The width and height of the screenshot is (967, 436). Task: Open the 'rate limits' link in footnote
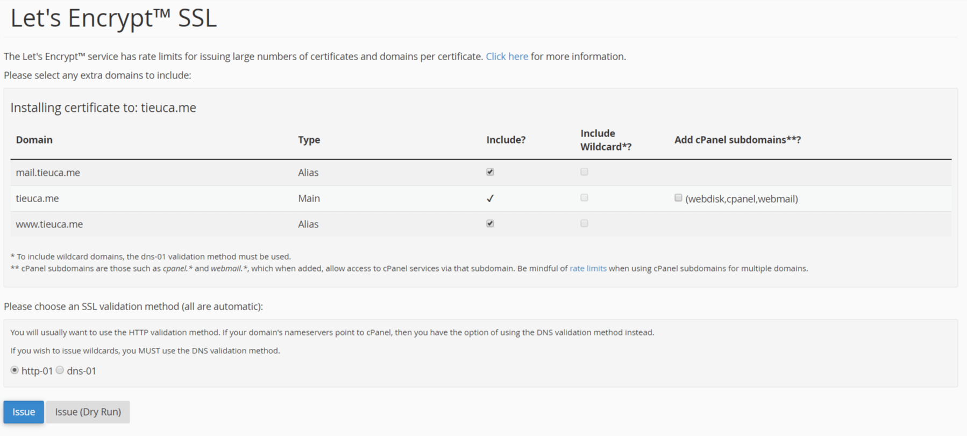[x=588, y=268]
